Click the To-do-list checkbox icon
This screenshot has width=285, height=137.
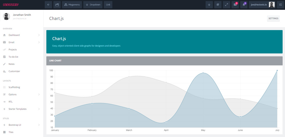pyautogui.click(x=4, y=57)
